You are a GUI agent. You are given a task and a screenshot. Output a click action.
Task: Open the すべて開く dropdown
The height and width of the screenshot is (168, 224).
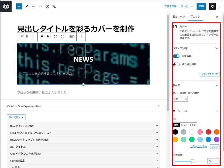point(16,117)
